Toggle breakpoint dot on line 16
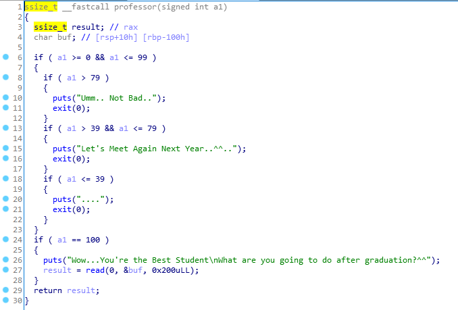 pos(5,158)
